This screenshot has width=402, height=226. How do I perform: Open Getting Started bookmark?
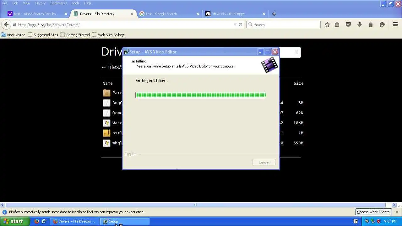point(75,35)
